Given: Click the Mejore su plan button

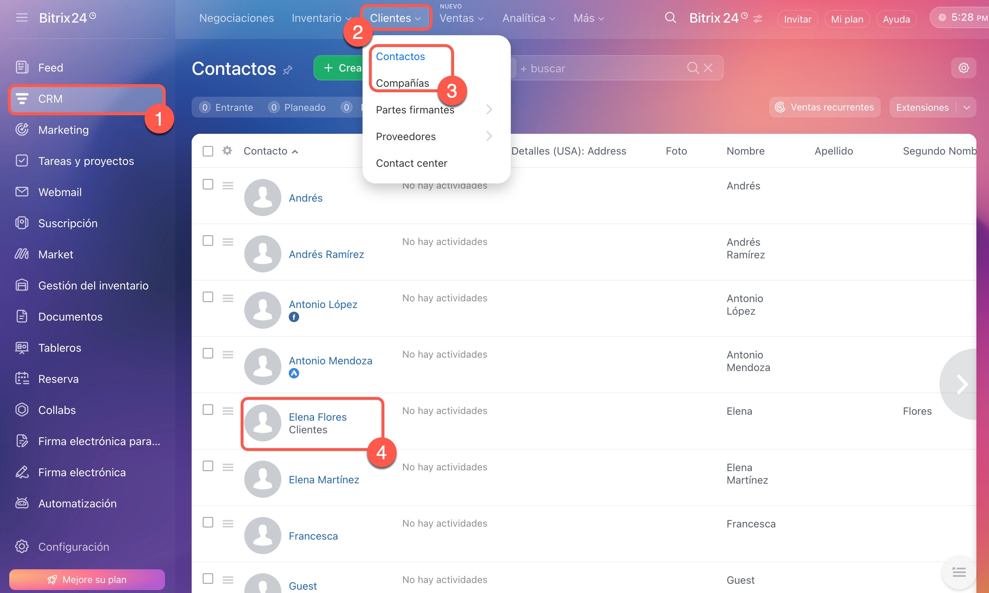Looking at the screenshot, I should click(87, 579).
